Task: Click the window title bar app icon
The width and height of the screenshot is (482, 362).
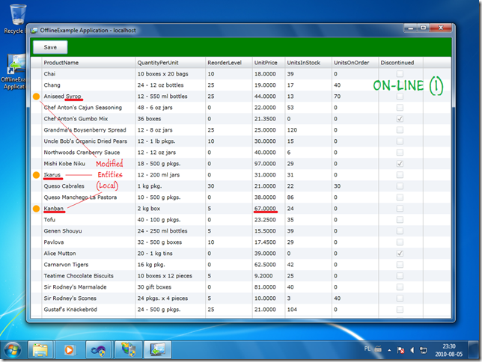Action: (34, 31)
